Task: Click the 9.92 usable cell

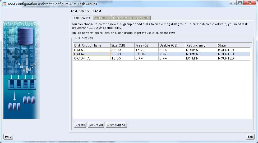Action: pos(172,54)
